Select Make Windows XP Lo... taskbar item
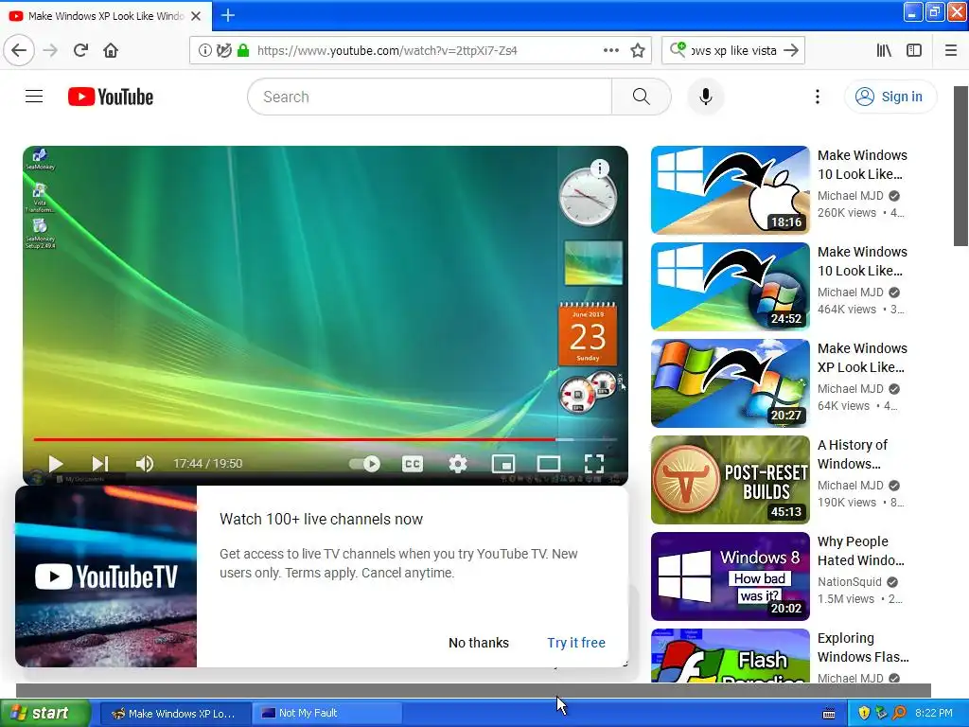969x727 pixels. (174, 714)
